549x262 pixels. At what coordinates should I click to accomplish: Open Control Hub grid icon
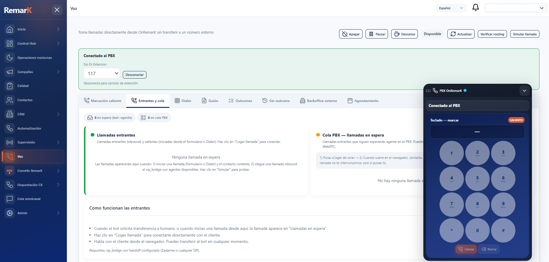click(x=10, y=43)
